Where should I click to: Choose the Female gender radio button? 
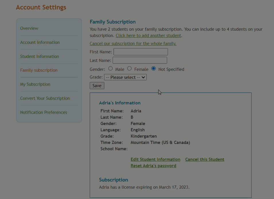(130, 69)
